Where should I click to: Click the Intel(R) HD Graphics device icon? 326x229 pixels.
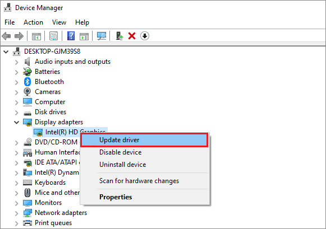[x=38, y=132]
